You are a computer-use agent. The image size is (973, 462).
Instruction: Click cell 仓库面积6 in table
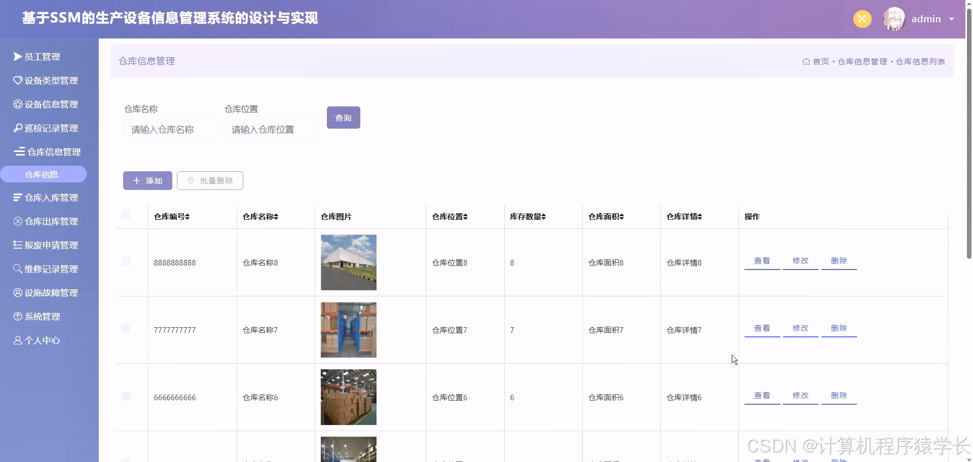point(606,398)
